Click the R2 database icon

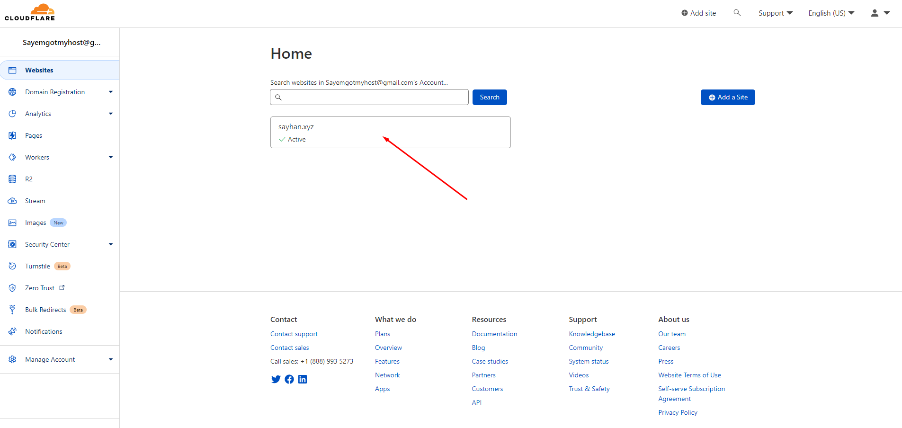13,179
